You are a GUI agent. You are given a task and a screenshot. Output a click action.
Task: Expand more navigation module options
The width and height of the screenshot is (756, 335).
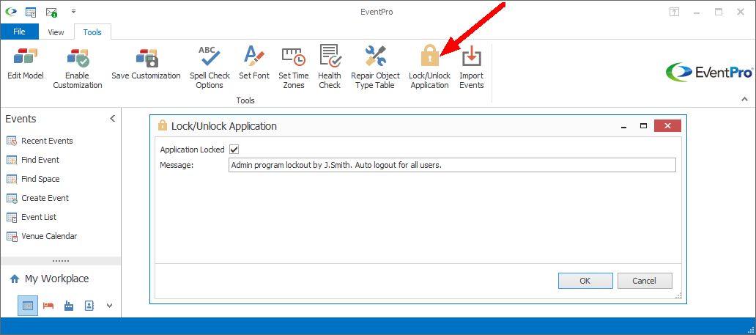(x=109, y=306)
